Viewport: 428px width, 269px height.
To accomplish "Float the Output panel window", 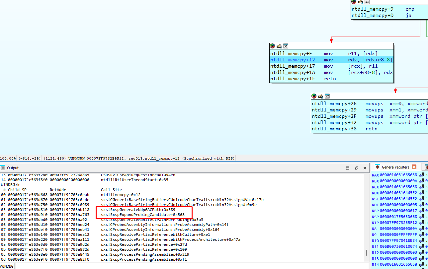I will pos(356,168).
